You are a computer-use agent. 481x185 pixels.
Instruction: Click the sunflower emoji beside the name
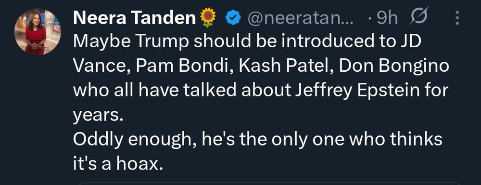(x=208, y=18)
